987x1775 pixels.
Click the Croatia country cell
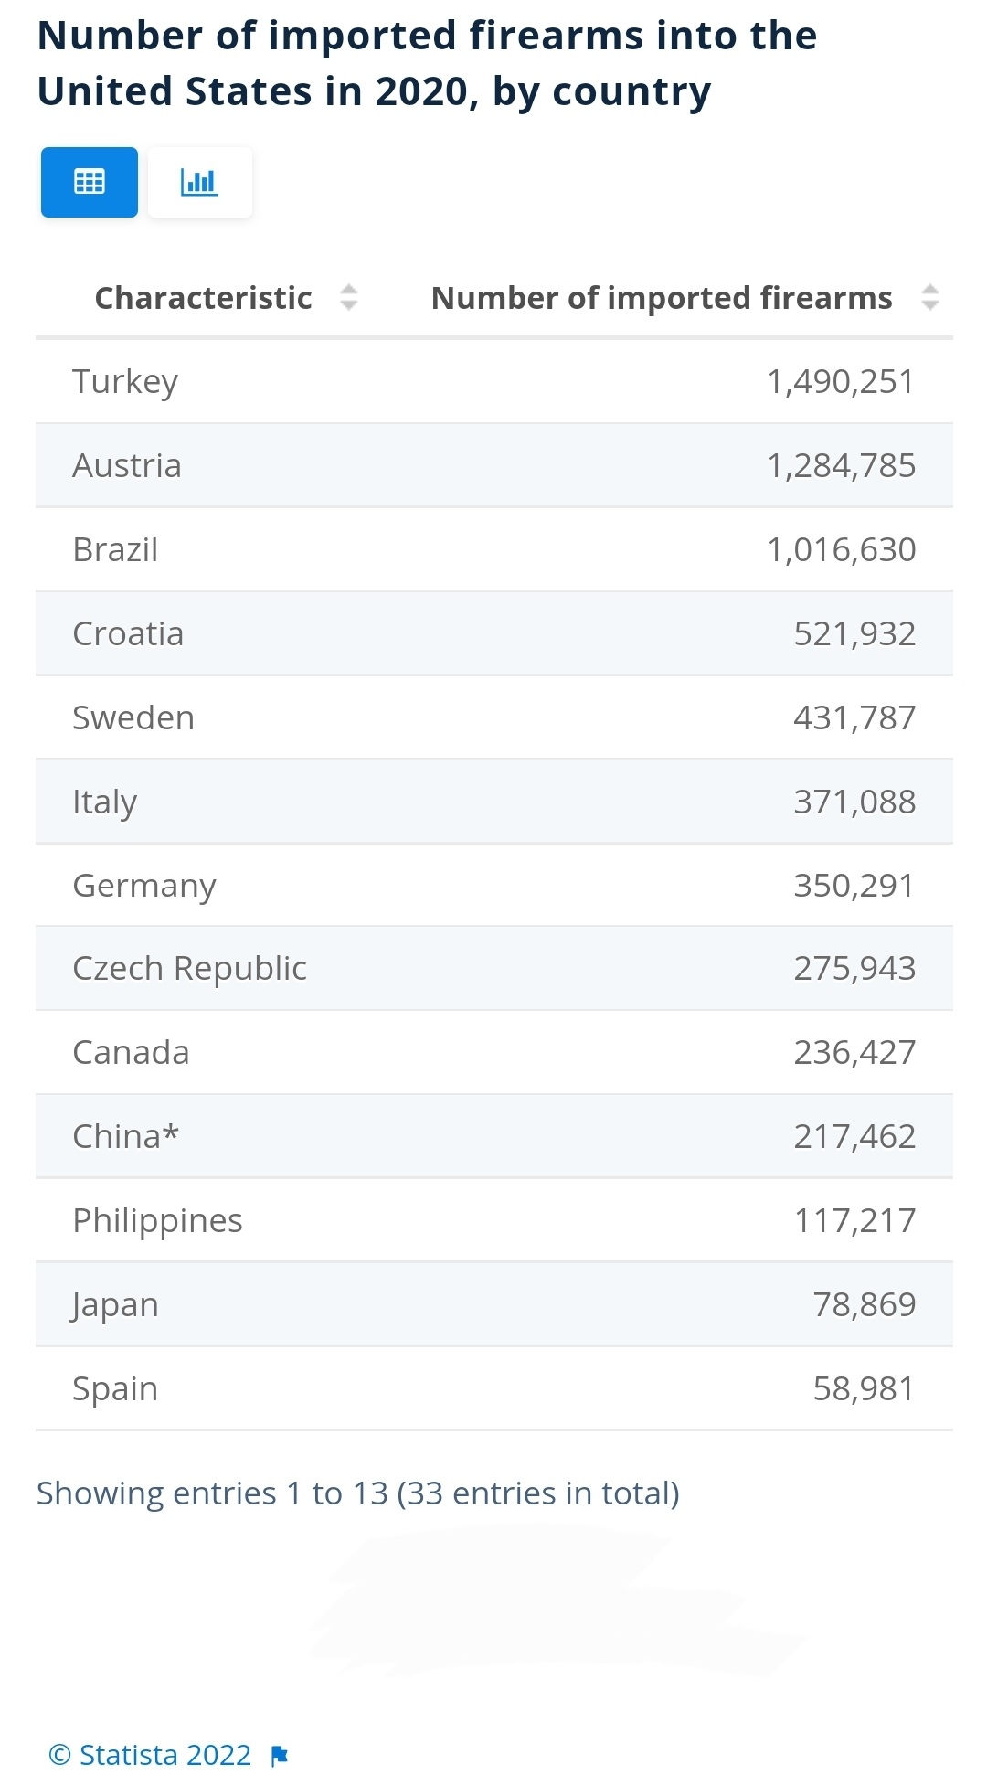click(128, 633)
